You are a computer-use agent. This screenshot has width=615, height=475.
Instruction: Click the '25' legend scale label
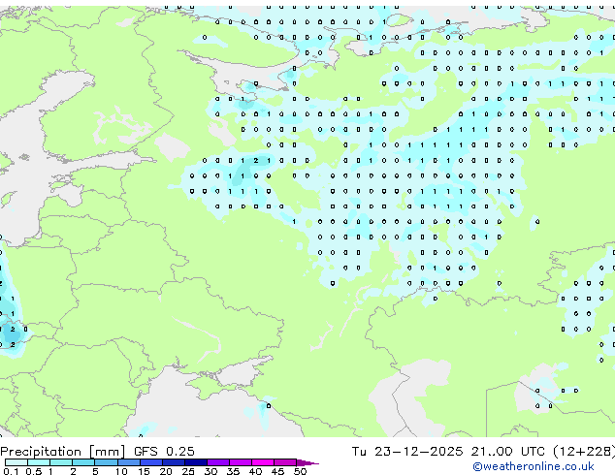[188, 471]
